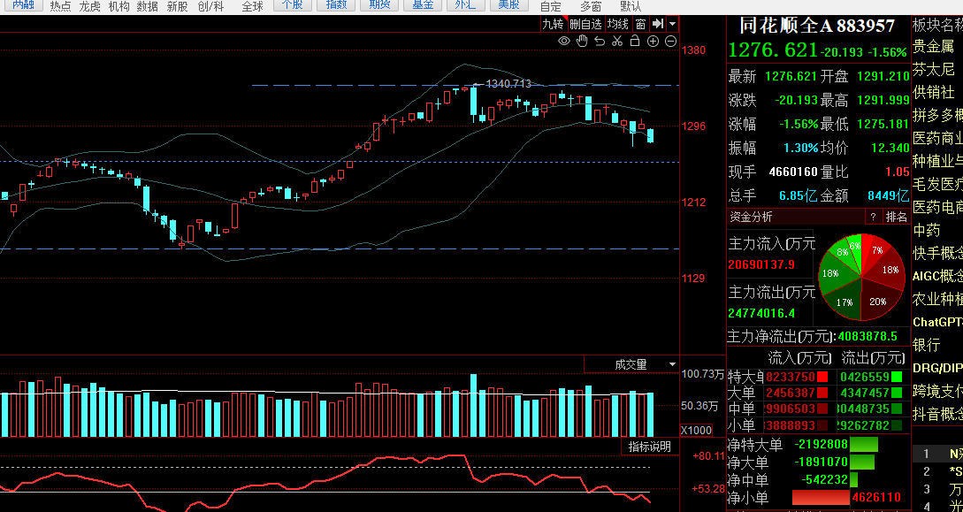Open the 新股 menu item
The height and width of the screenshot is (512, 963).
[178, 7]
